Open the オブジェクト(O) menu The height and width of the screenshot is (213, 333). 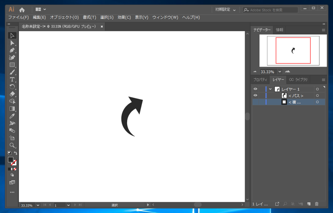pyautogui.click(x=64, y=18)
